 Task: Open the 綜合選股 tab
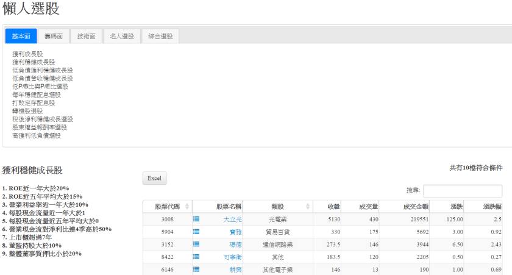(160, 36)
